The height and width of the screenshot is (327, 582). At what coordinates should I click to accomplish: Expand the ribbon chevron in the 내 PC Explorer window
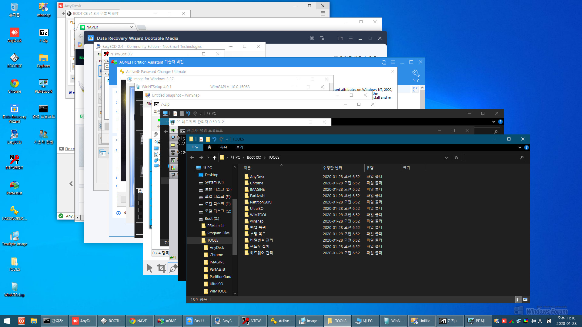pyautogui.click(x=494, y=122)
